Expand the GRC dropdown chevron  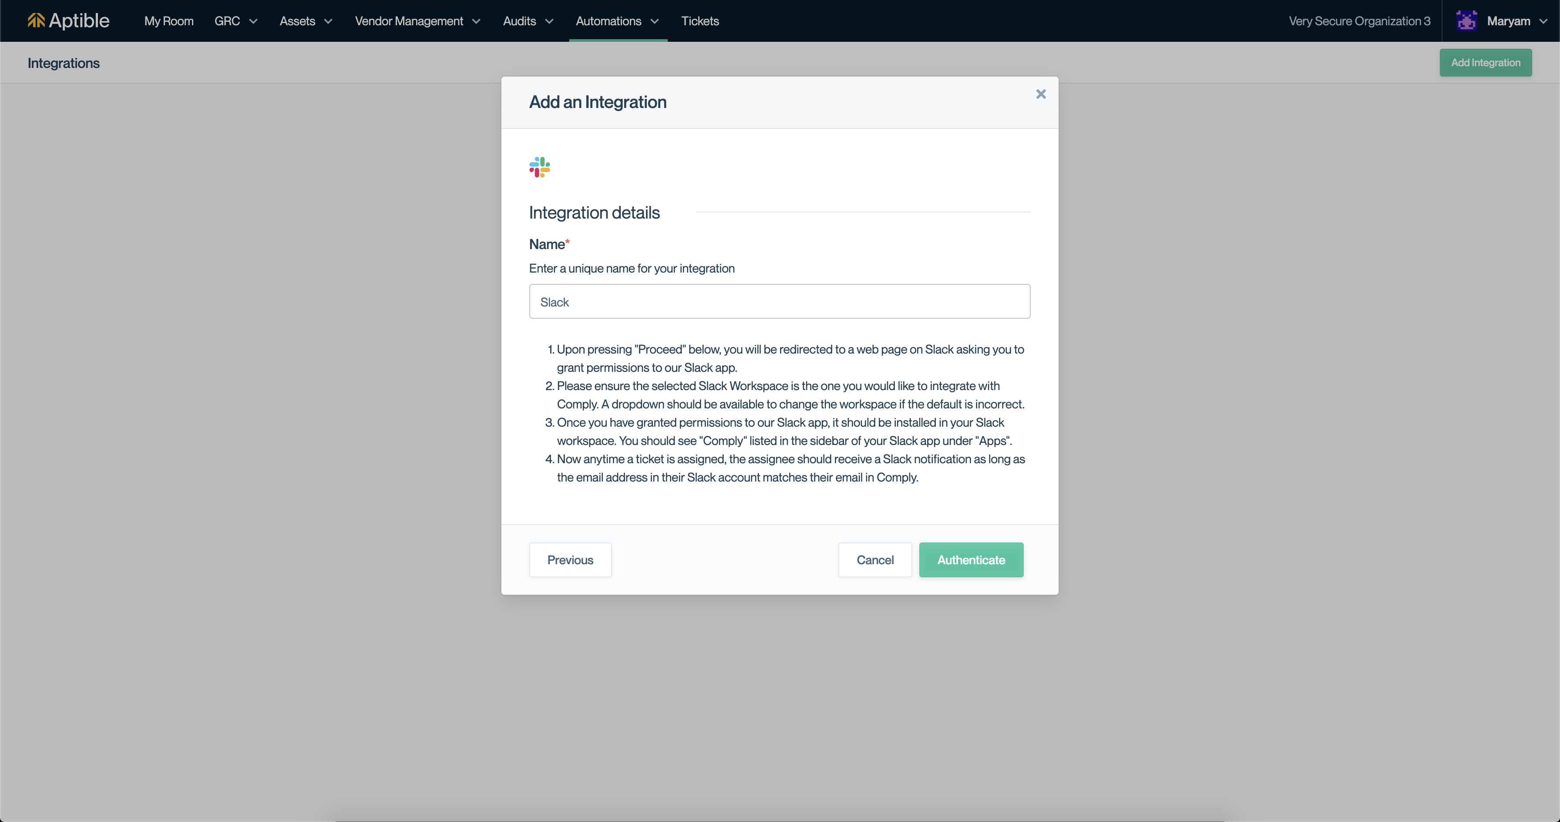(253, 21)
